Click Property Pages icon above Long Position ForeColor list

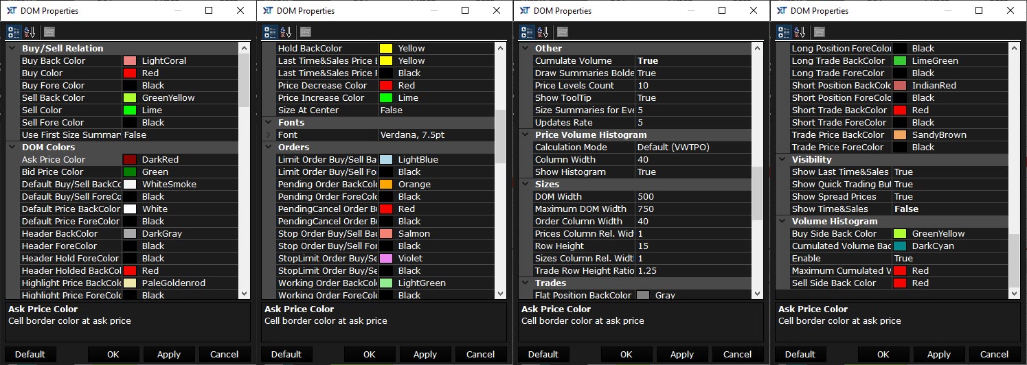click(x=820, y=32)
